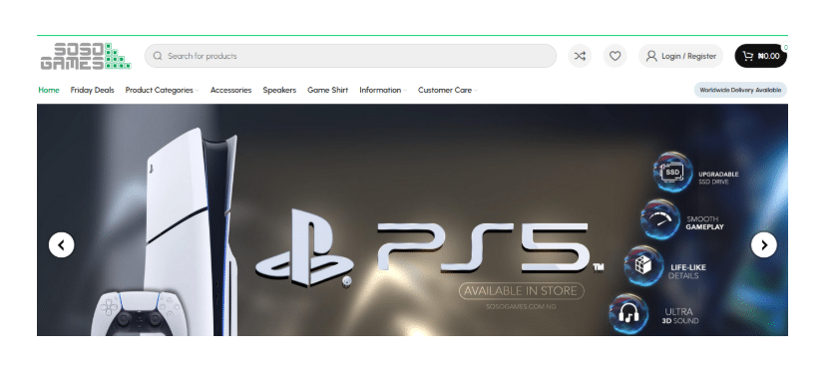Open the Game Shirt menu item
This screenshot has height=365, width=836.
[x=327, y=90]
